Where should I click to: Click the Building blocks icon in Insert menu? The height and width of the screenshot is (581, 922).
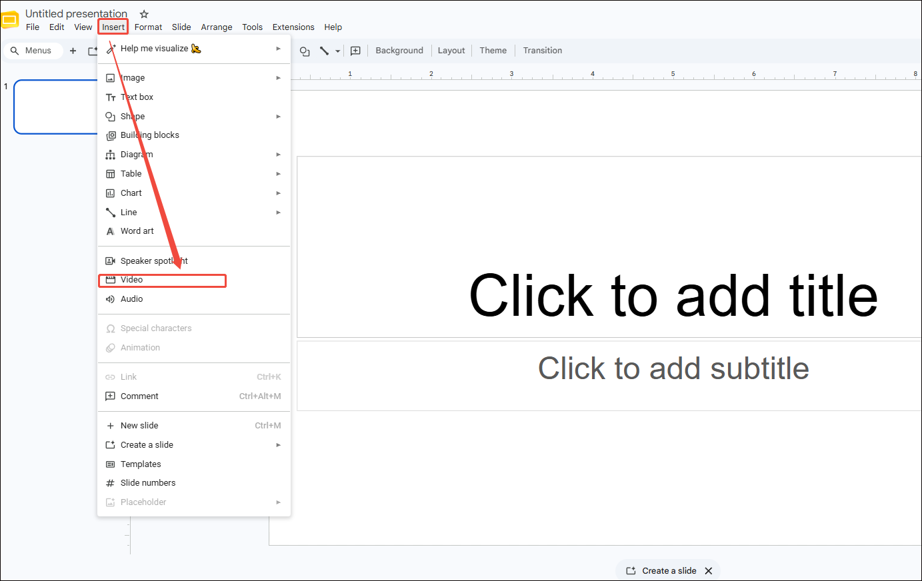tap(111, 135)
